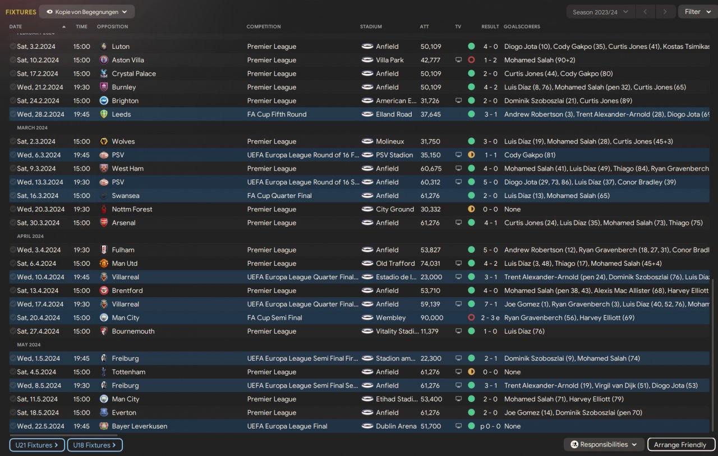Open the U21 Fixtures page
This screenshot has height=456, width=718.
(x=37, y=445)
